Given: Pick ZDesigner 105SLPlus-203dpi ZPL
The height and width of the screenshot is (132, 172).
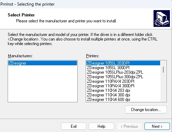Looking at the screenshot, I should point(123,72).
